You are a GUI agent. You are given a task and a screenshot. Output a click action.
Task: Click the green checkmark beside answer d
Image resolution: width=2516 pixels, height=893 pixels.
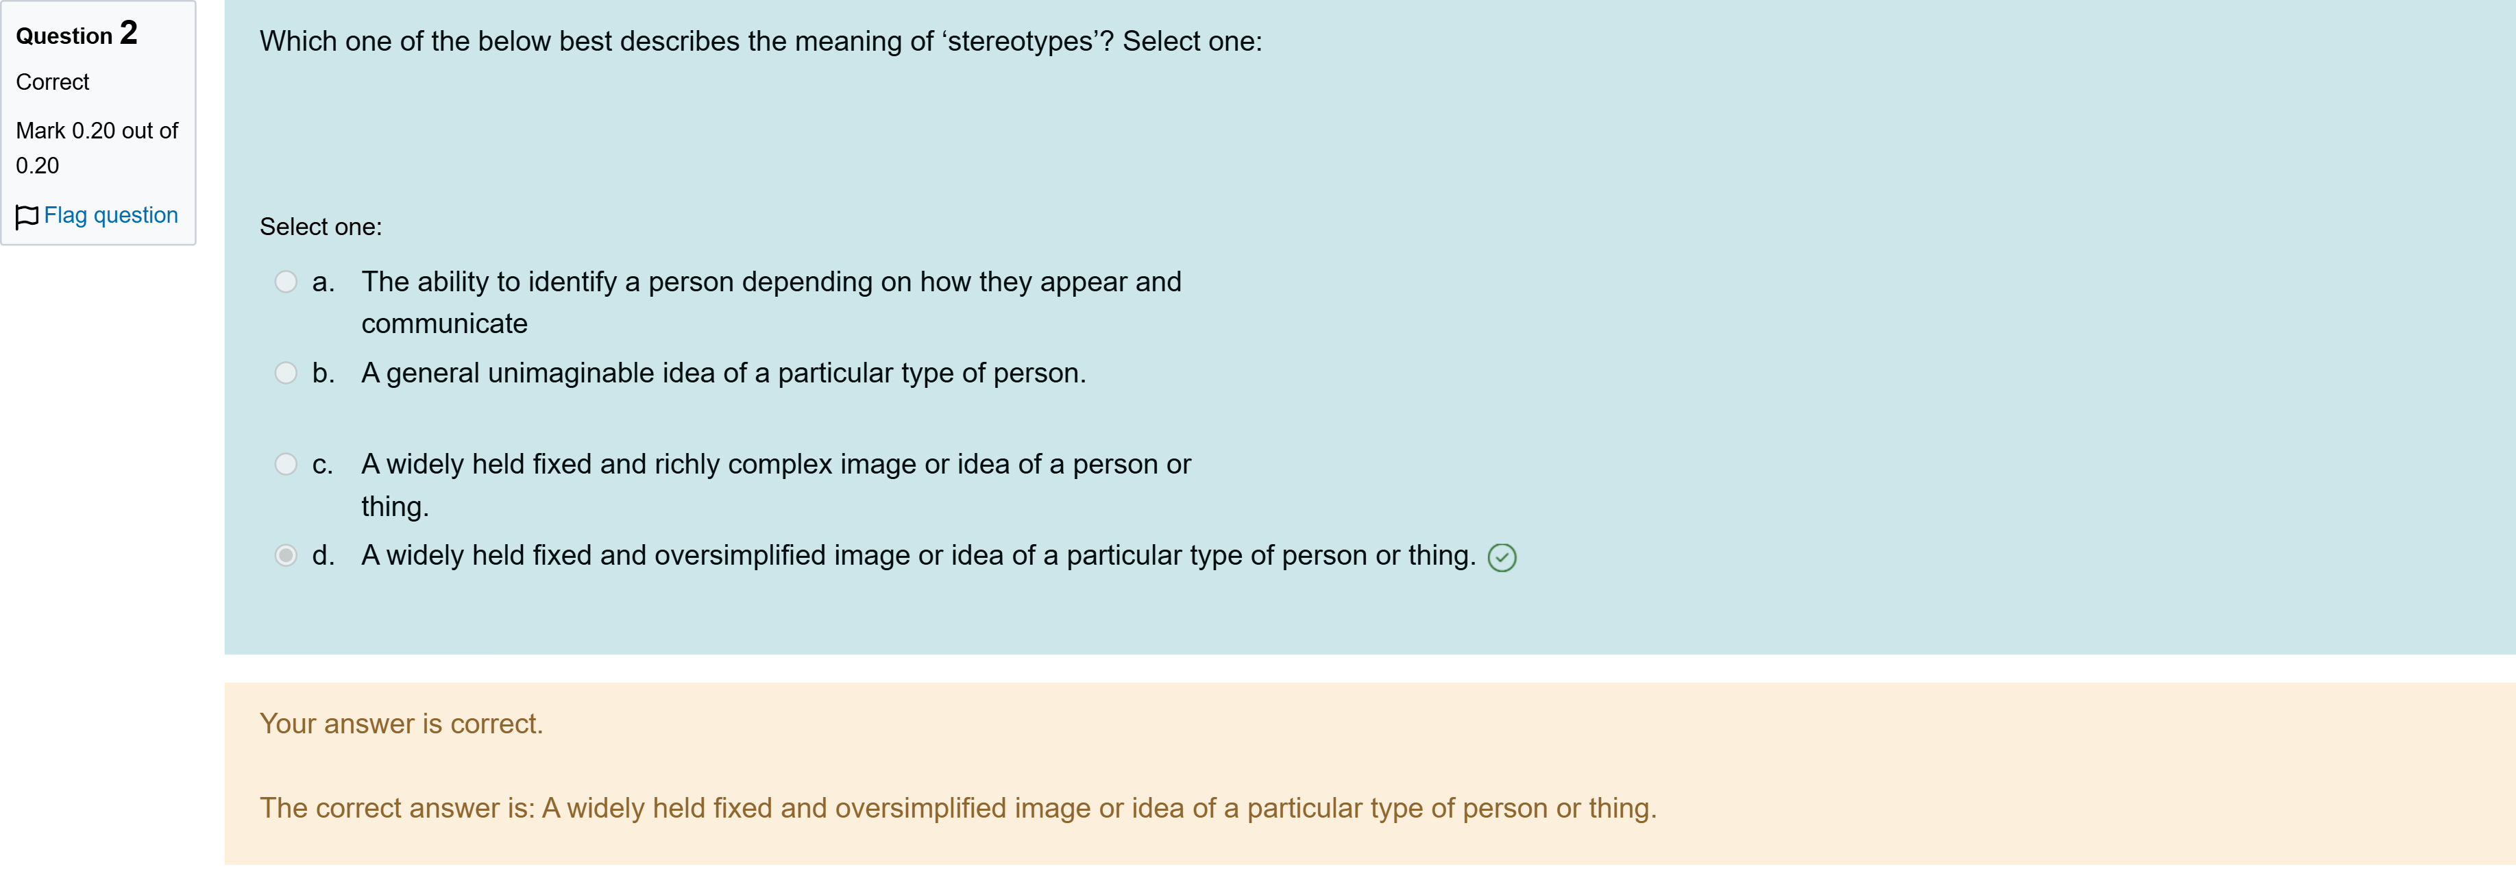(1501, 558)
